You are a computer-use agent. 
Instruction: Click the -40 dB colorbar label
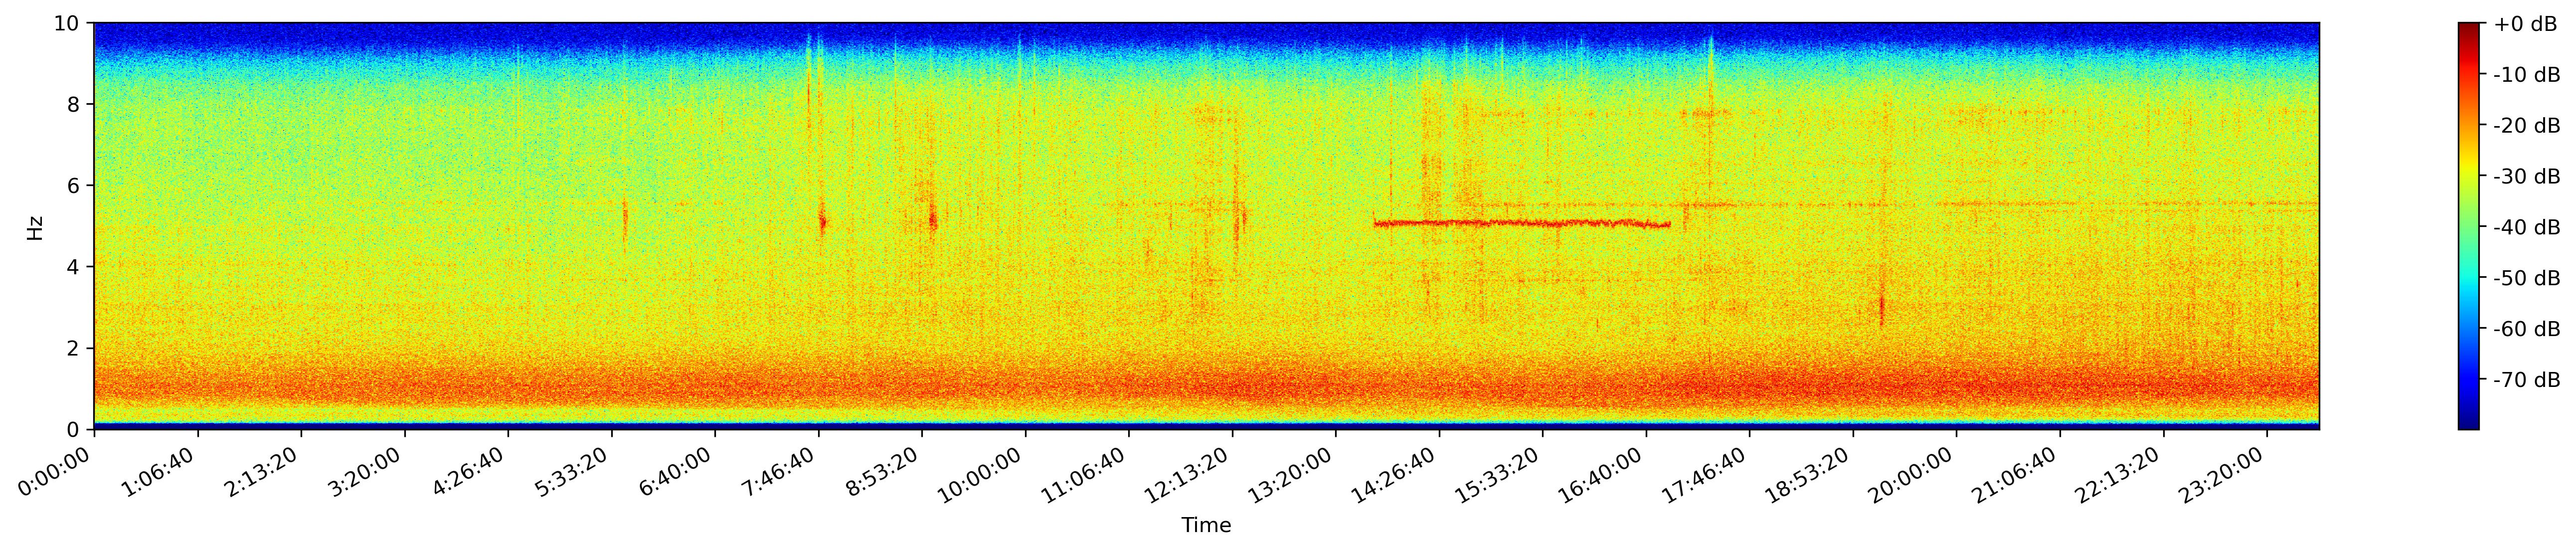point(2527,227)
